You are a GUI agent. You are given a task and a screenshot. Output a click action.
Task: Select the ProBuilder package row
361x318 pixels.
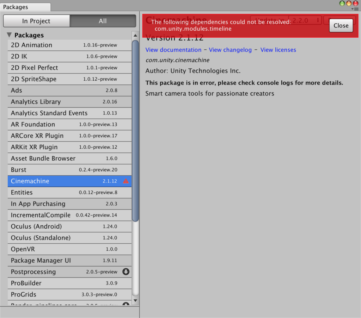point(69,283)
